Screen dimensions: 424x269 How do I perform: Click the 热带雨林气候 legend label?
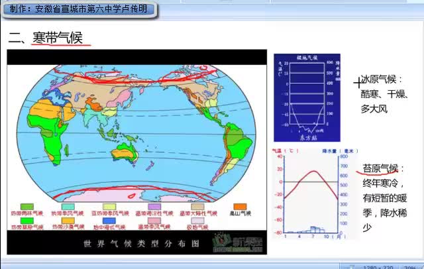pos(26,213)
